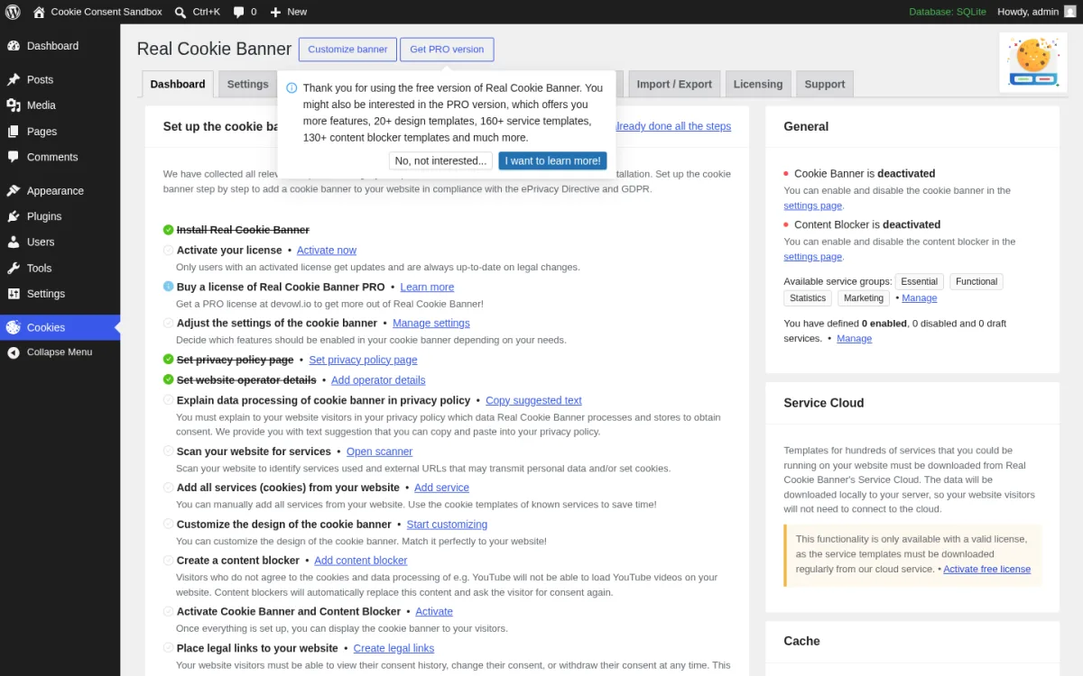Click the Real Cookie Banner cookie logo
Viewport: 1083px width, 676px height.
pyautogui.click(x=1032, y=62)
